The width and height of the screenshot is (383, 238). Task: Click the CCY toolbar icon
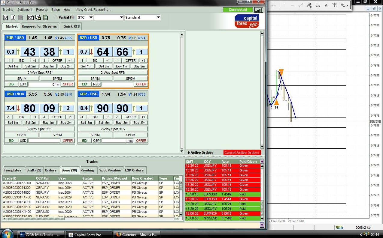click(x=30, y=17)
